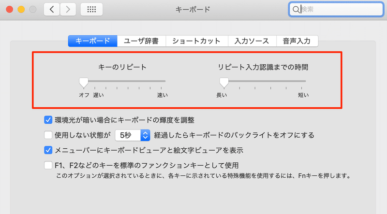Show all preferences via the grid icon
Viewport: 387px width, 214px height.
coord(91,9)
